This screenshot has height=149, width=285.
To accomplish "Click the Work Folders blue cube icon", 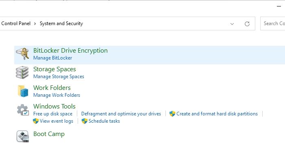I will click(23, 91).
